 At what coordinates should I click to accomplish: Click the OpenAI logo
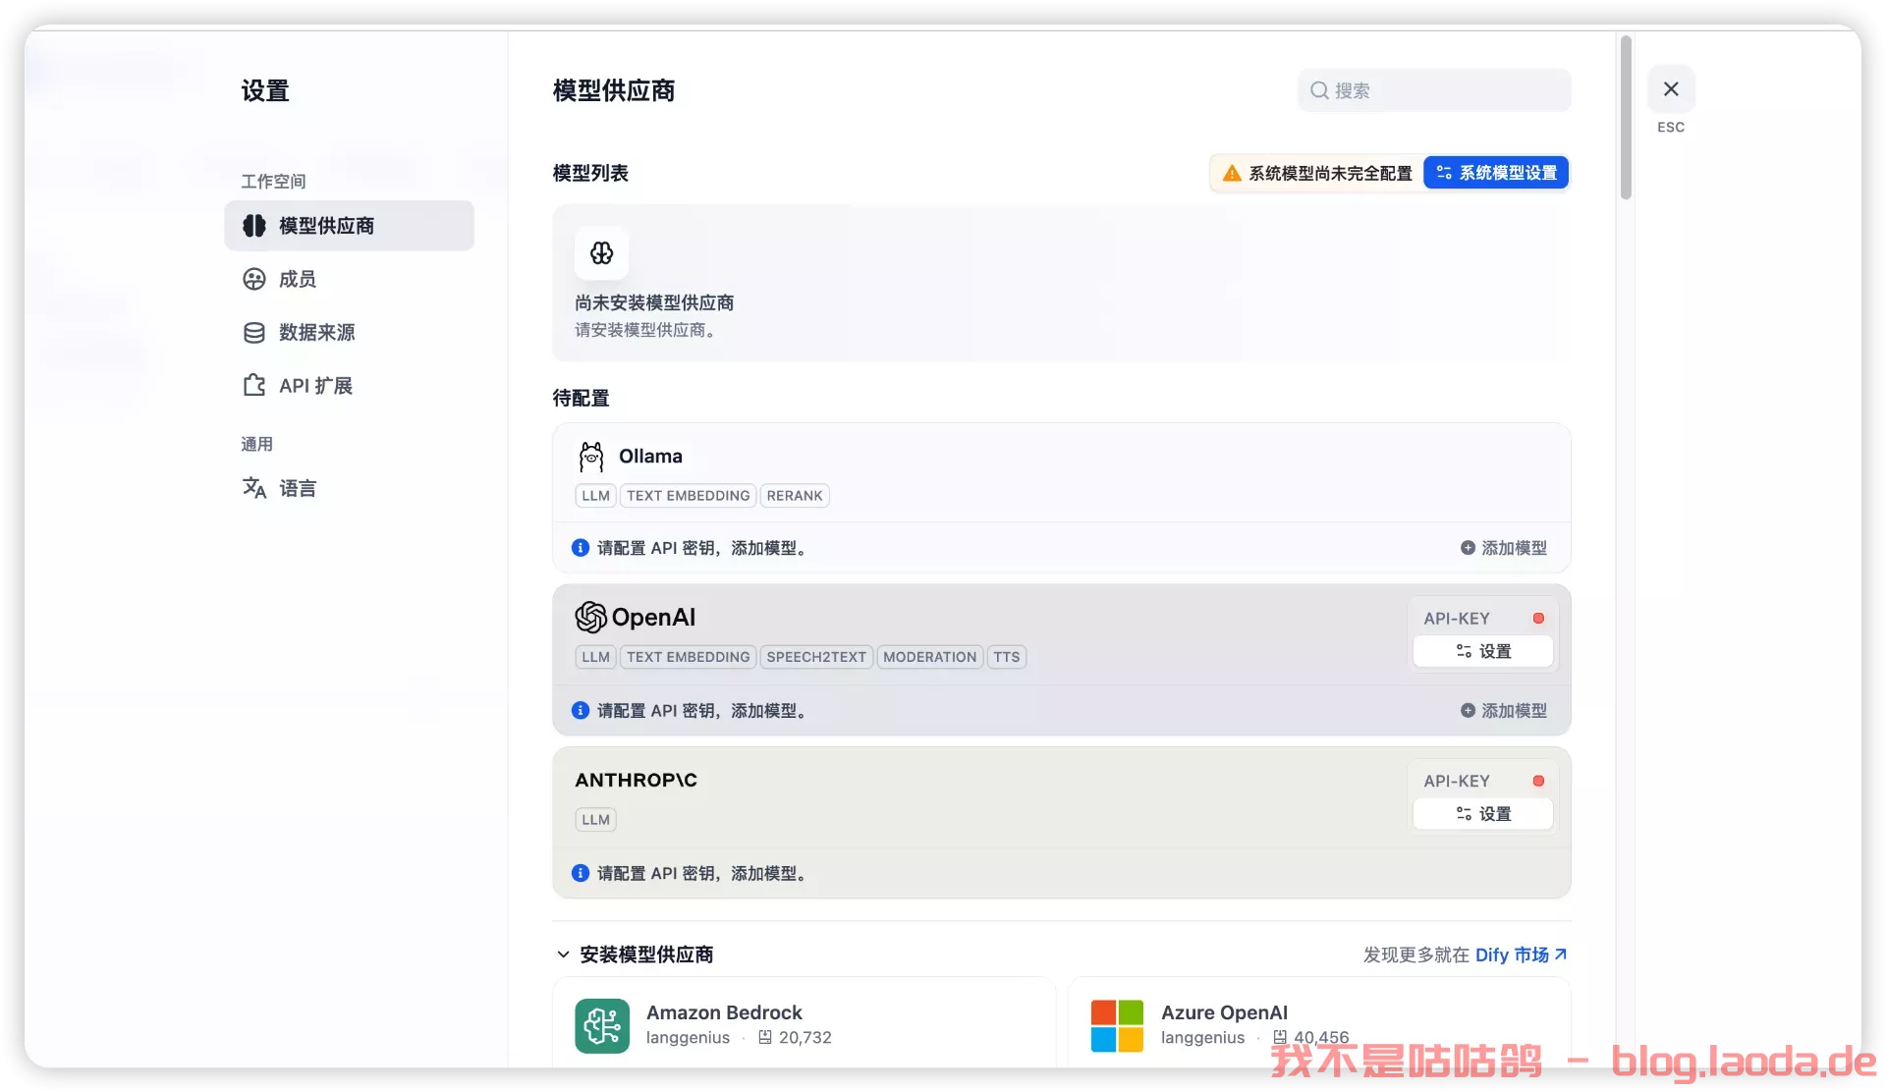(x=636, y=617)
